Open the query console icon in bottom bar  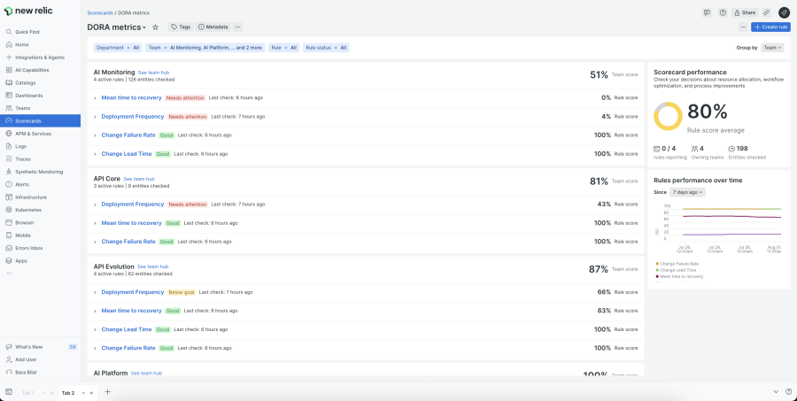pyautogui.click(x=9, y=392)
